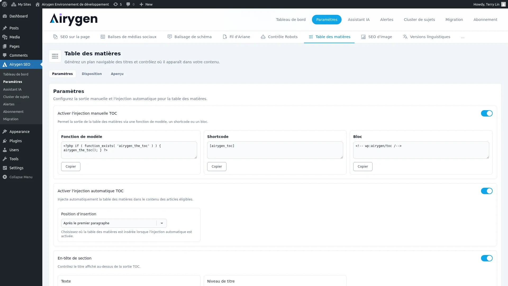Click the site home icon in admin bar
The height and width of the screenshot is (286, 508).
pos(38,4)
